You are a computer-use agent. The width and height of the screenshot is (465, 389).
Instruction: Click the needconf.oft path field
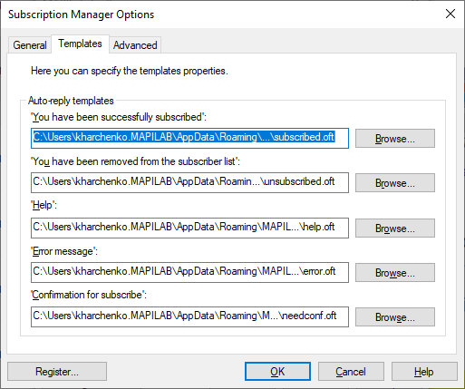point(189,316)
